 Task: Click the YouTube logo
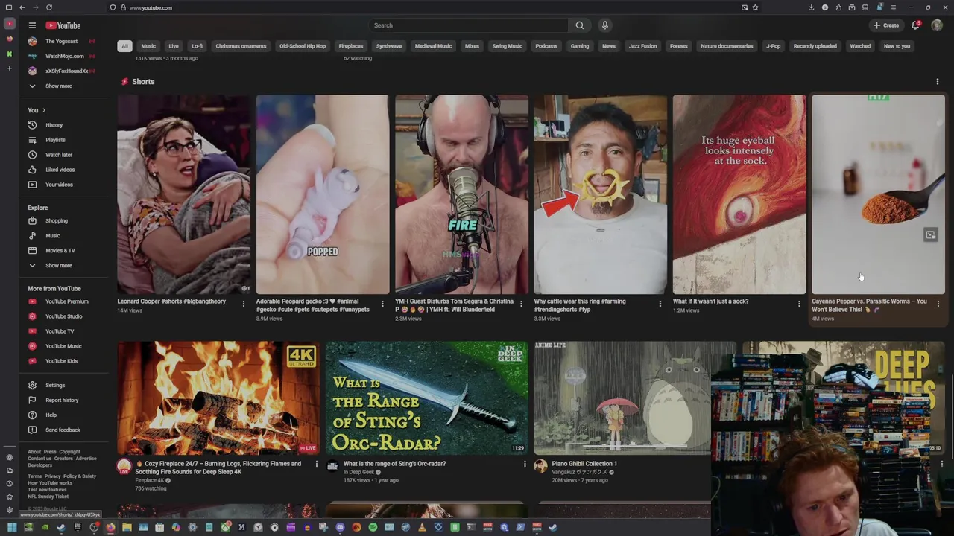(63, 25)
